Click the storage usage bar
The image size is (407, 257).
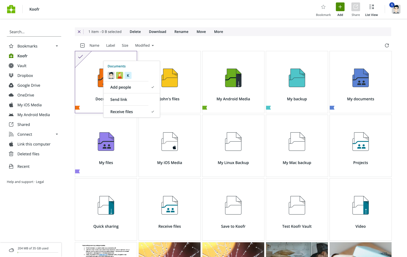38,253
